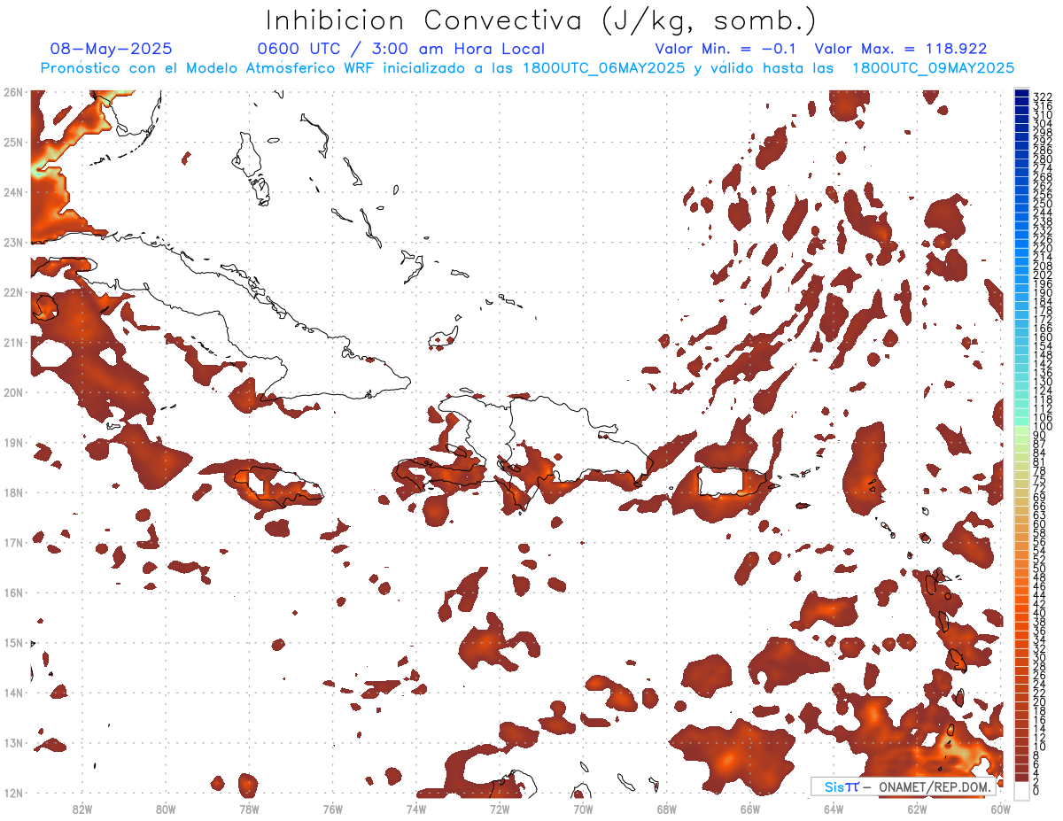Click the 15N latitude label

[13, 642]
